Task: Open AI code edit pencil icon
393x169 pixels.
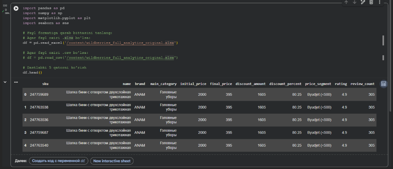Action: point(363,2)
